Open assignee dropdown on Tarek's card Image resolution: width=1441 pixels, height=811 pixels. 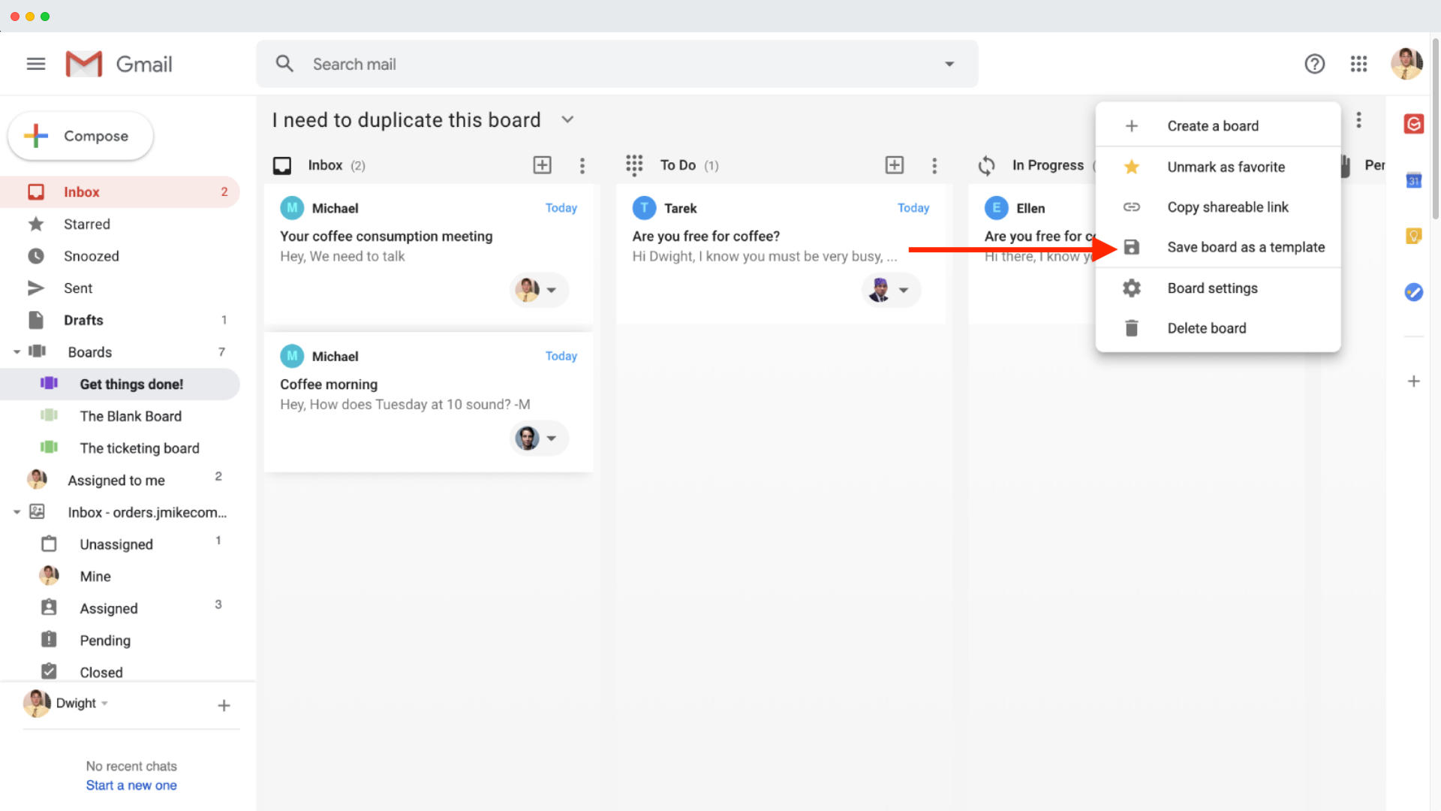click(904, 290)
